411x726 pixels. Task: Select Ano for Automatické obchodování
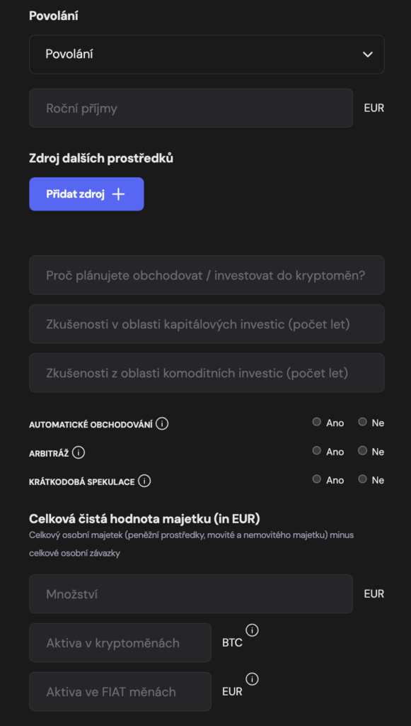click(x=316, y=422)
